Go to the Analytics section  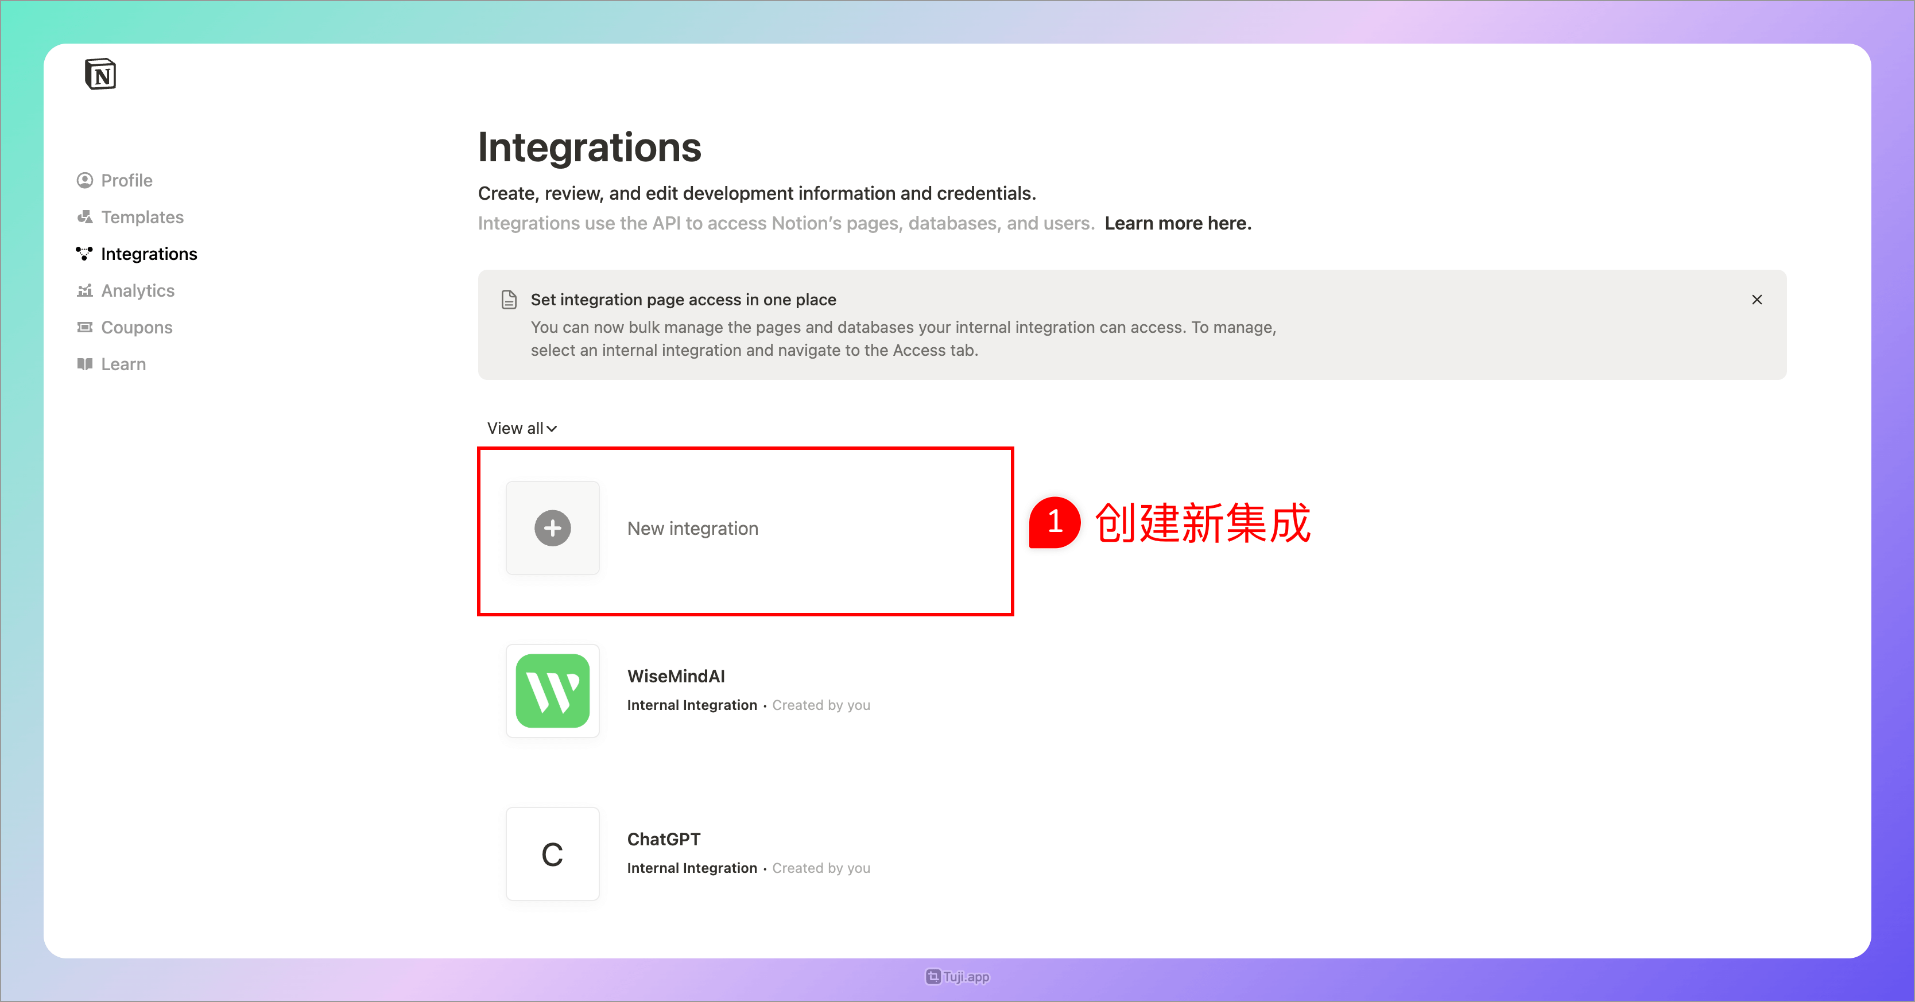pos(138,290)
